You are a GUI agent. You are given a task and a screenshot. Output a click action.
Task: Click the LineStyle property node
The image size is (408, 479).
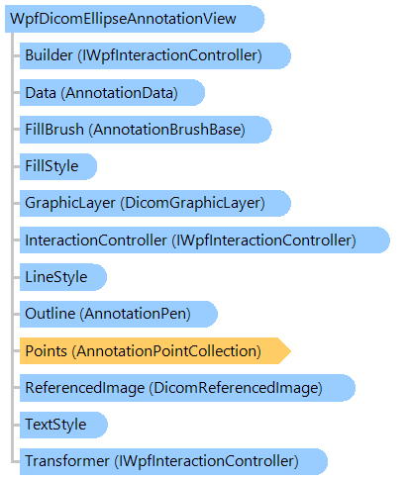(63, 277)
